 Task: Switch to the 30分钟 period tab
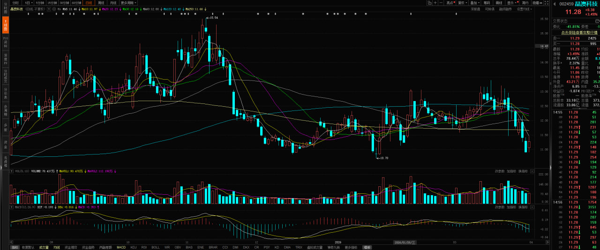click(x=64, y=3)
